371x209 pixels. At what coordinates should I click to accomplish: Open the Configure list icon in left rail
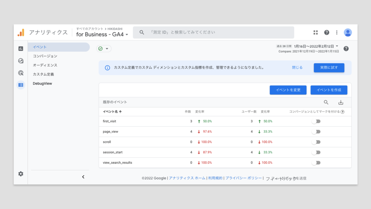[x=21, y=85]
